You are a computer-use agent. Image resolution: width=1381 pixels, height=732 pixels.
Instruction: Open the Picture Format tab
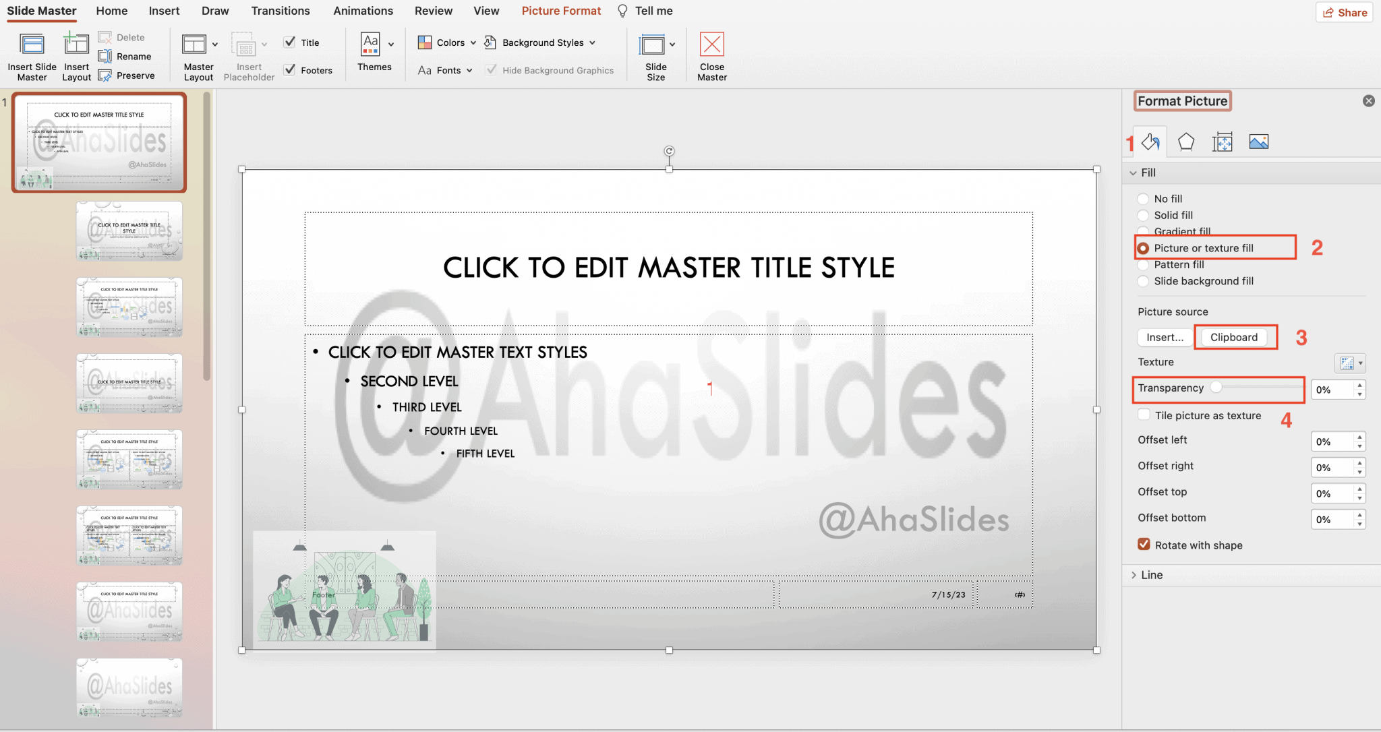click(560, 11)
